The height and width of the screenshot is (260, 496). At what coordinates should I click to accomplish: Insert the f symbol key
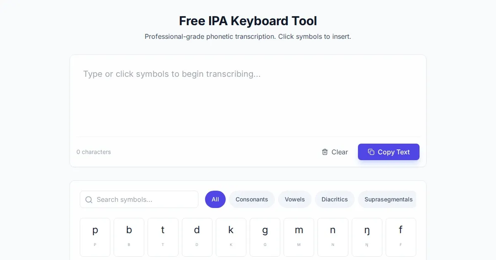click(401, 237)
